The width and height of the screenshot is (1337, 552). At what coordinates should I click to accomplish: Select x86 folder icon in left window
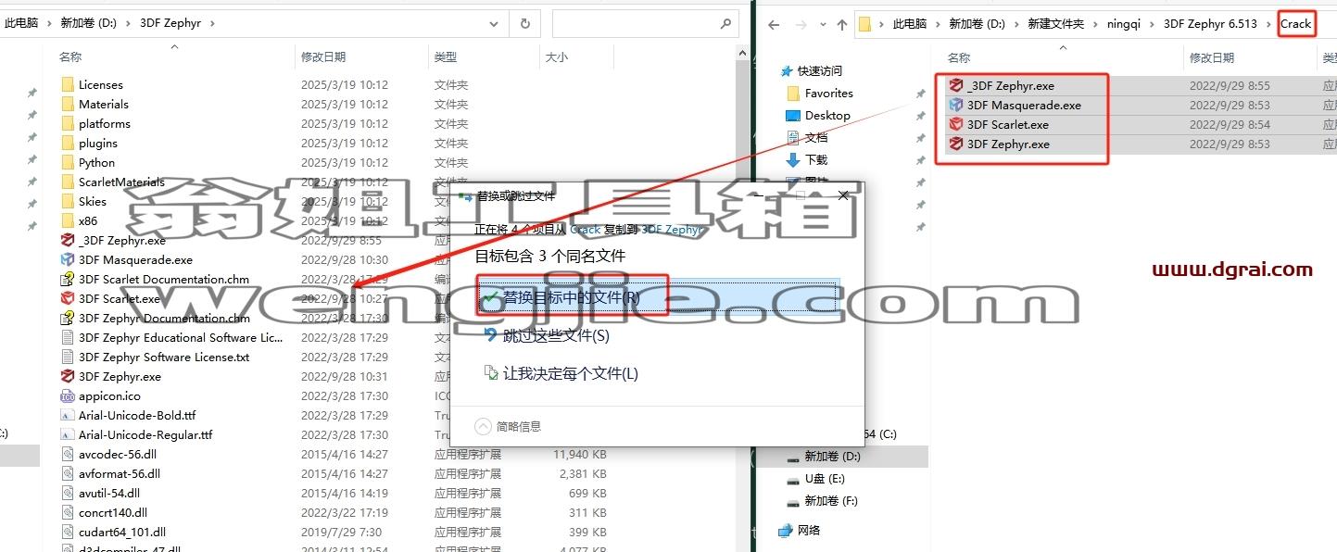(67, 220)
